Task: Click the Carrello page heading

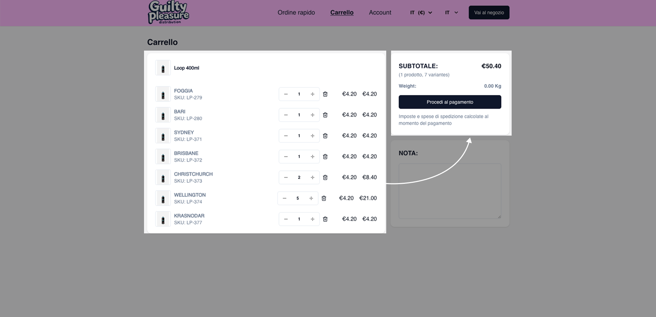Action: coord(162,42)
